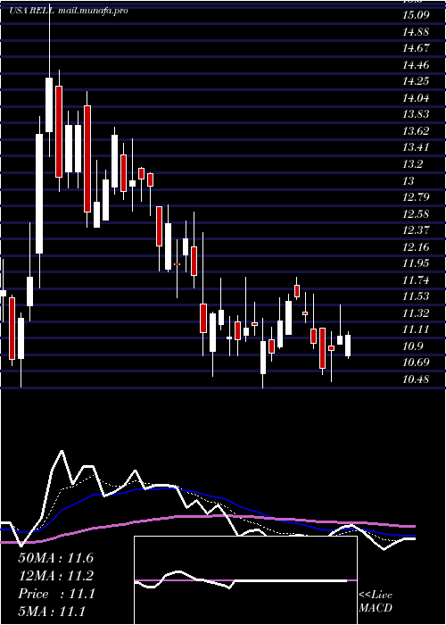Image resolution: width=446 pixels, height=625 pixels.
Task: Select the 14.04 price axis label
Action: [417, 98]
